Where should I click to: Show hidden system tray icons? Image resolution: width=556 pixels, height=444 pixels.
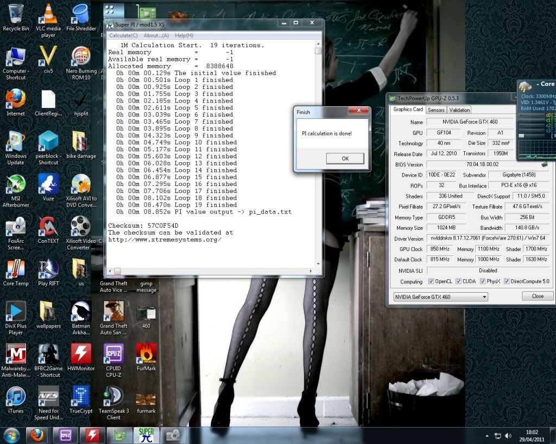pos(486,435)
